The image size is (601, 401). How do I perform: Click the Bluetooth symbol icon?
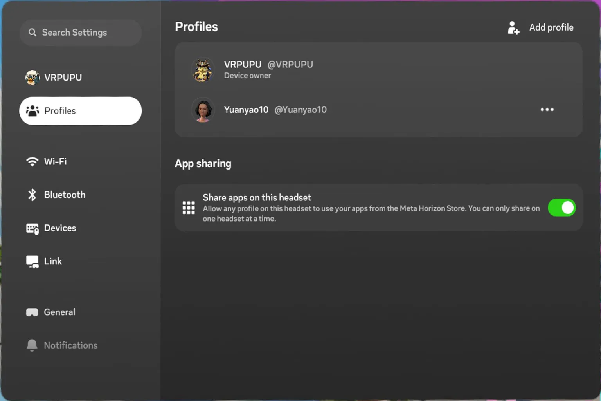(32, 195)
